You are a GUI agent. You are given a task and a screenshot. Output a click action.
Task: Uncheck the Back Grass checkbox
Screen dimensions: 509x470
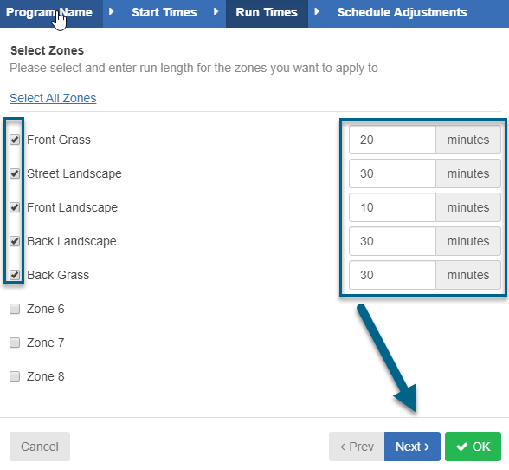coord(15,275)
